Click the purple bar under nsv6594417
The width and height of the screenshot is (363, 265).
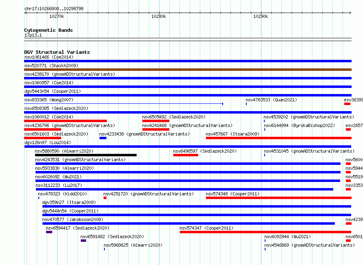pyautogui.click(x=49, y=232)
